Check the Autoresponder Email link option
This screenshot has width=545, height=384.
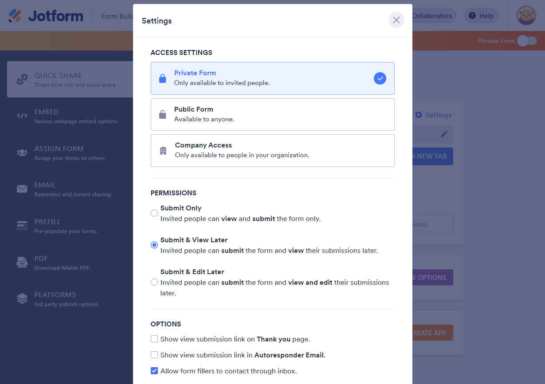click(154, 355)
